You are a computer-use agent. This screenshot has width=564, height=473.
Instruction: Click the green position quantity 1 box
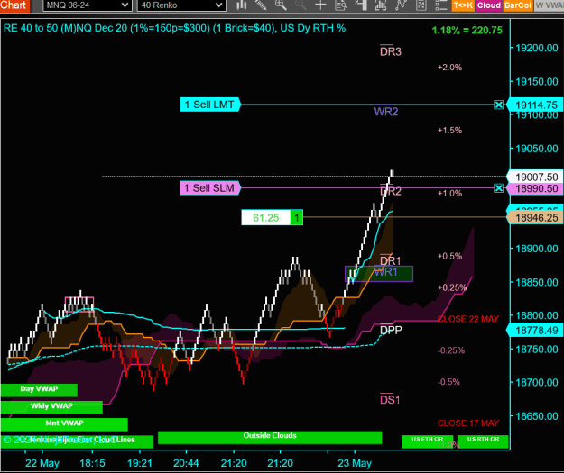[x=296, y=218]
